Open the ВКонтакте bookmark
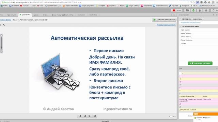 coord(14,6)
